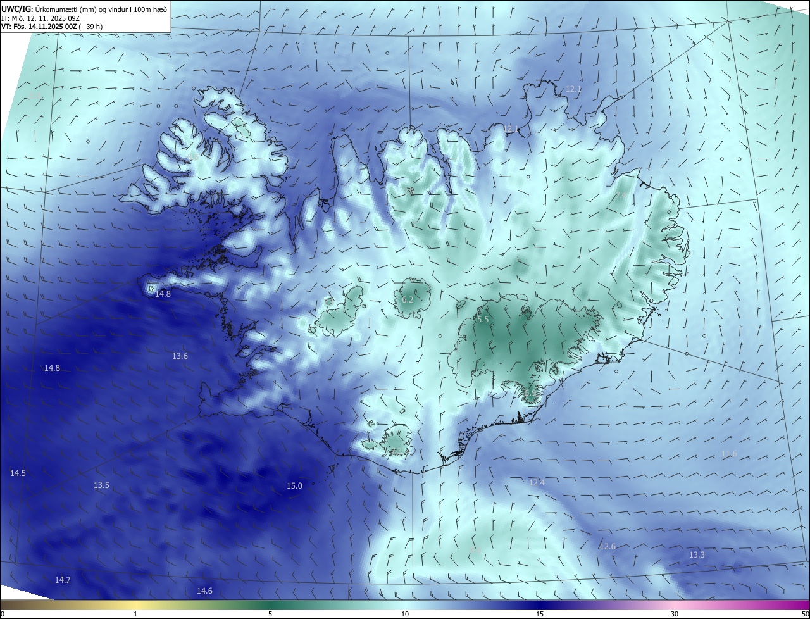Click the map title 'Úrkomumætti (mm) og vindur í 100m hæð'

click(101, 9)
